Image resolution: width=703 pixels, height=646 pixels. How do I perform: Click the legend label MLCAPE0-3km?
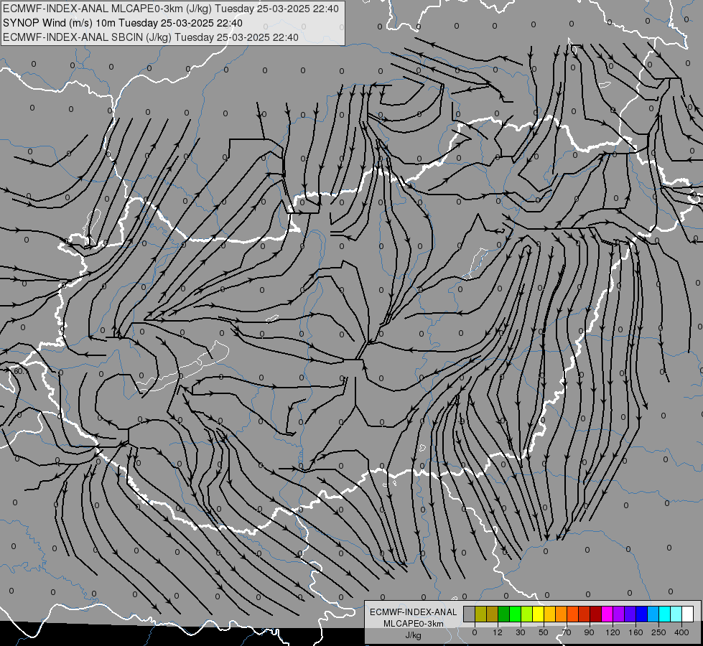click(x=413, y=624)
